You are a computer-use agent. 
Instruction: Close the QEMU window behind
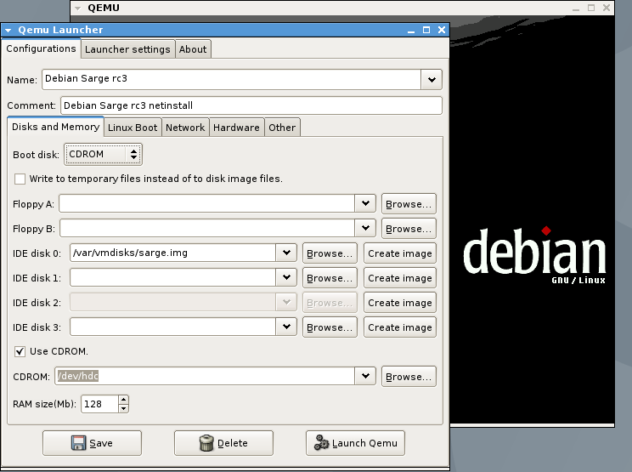pos(607,8)
